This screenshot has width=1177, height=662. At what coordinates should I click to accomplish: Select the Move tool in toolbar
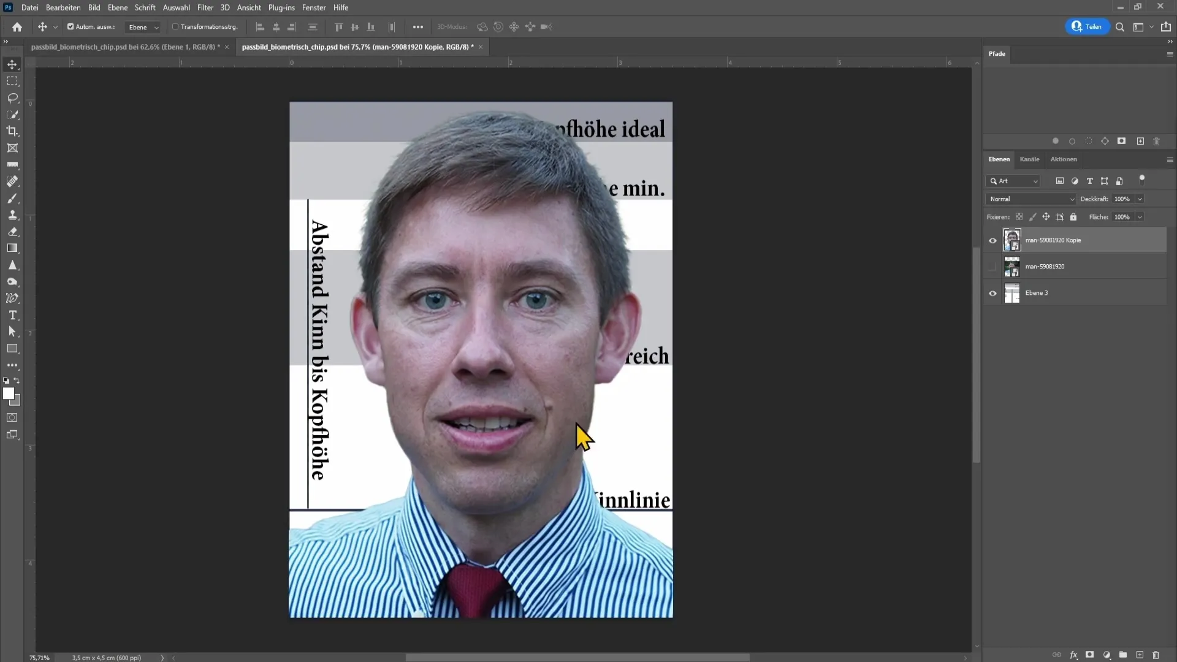tap(12, 64)
